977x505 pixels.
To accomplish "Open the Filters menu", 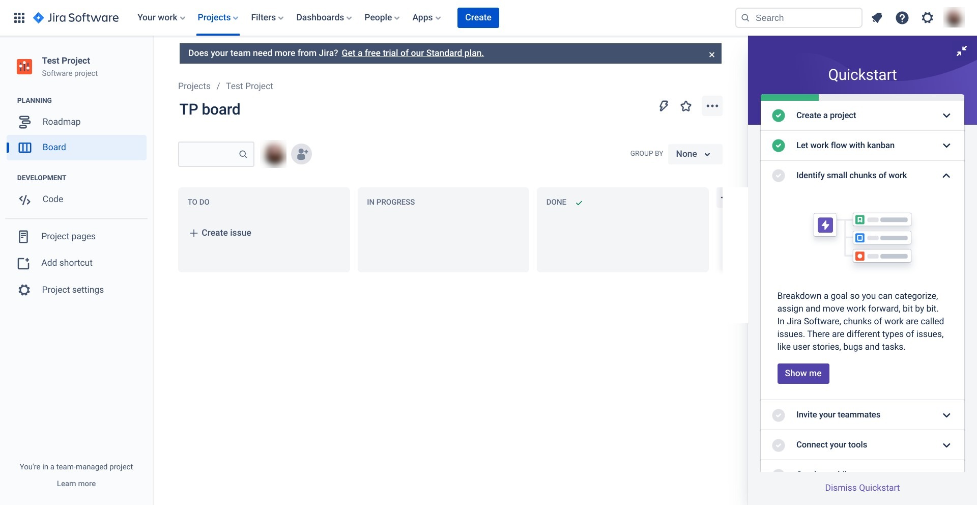I will coord(267,18).
